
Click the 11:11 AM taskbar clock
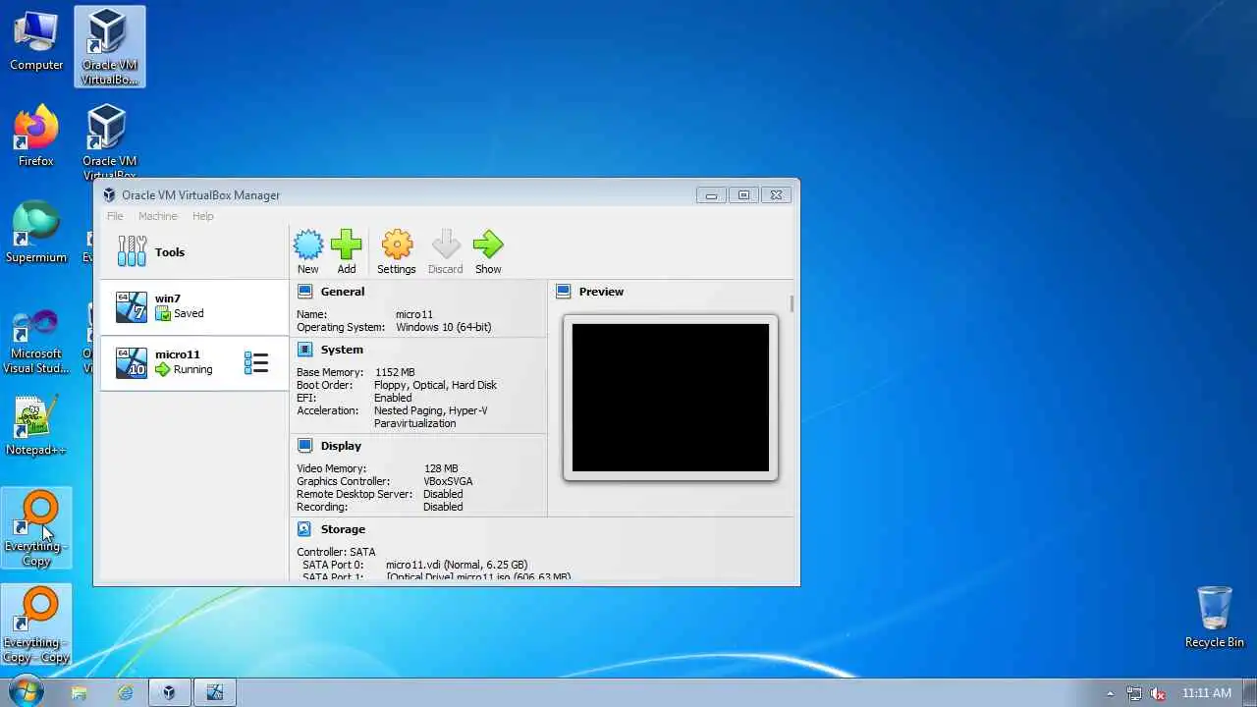[1207, 693]
